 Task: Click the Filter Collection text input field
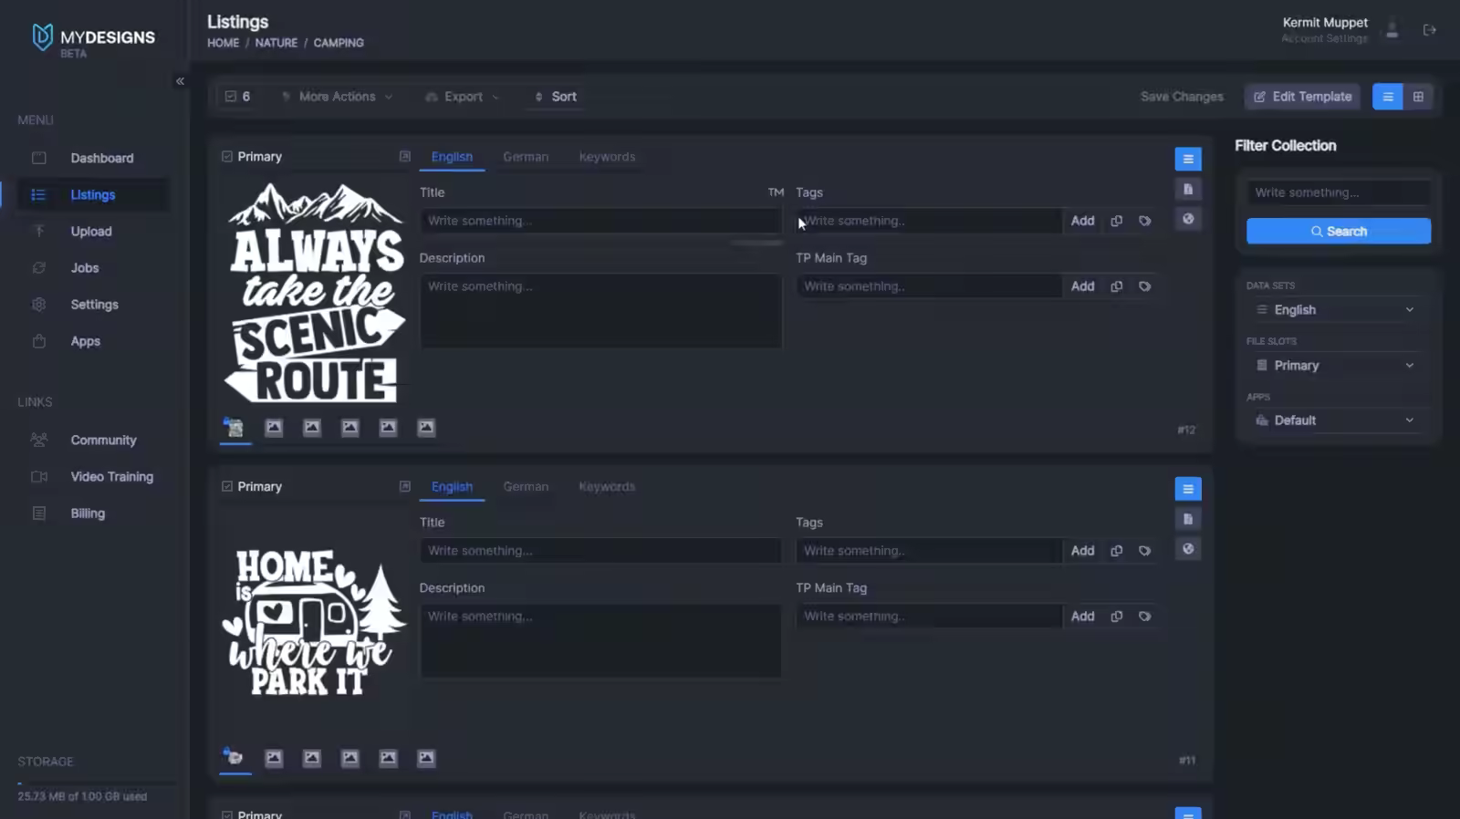1339,192
